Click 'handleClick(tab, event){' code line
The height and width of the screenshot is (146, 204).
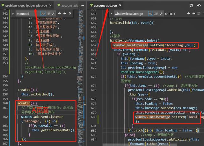(132, 23)
